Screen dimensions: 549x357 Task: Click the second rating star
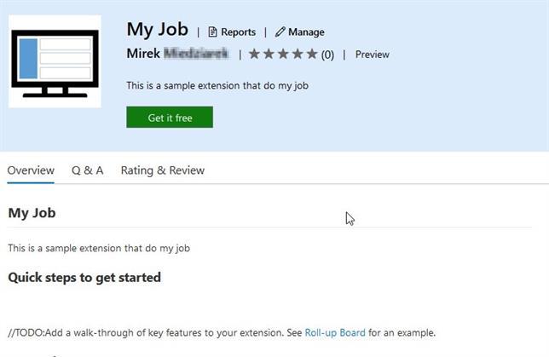click(x=269, y=55)
